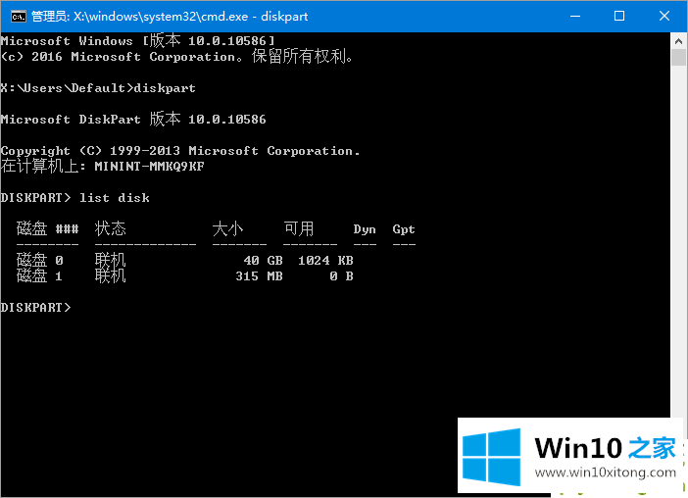Minimize the diskpart command window
Image resolution: width=688 pixels, height=498 pixels.
(x=575, y=17)
